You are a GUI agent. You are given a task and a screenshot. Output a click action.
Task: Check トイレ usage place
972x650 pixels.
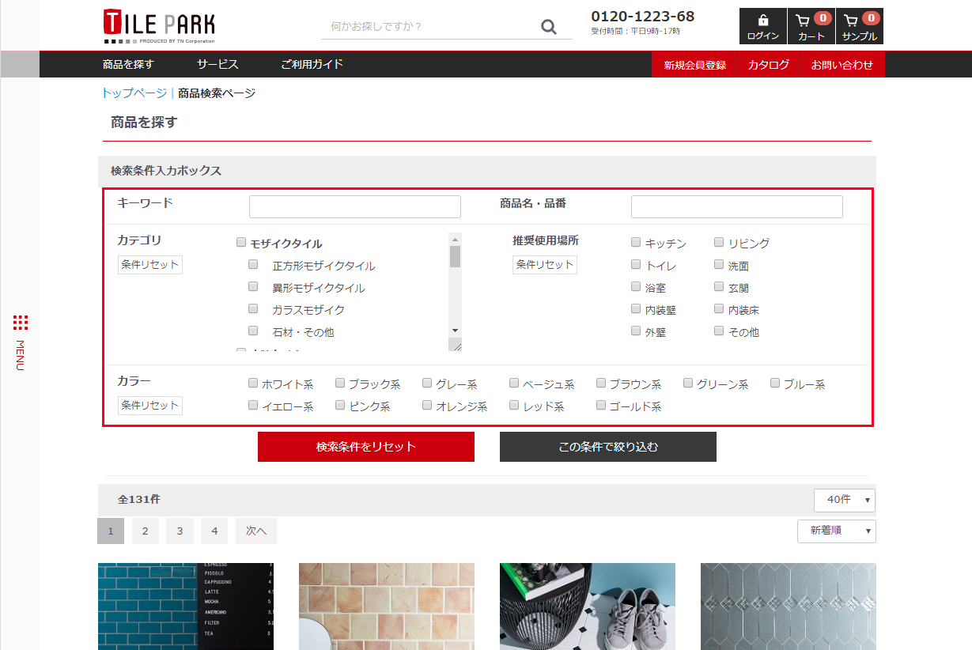coord(636,265)
